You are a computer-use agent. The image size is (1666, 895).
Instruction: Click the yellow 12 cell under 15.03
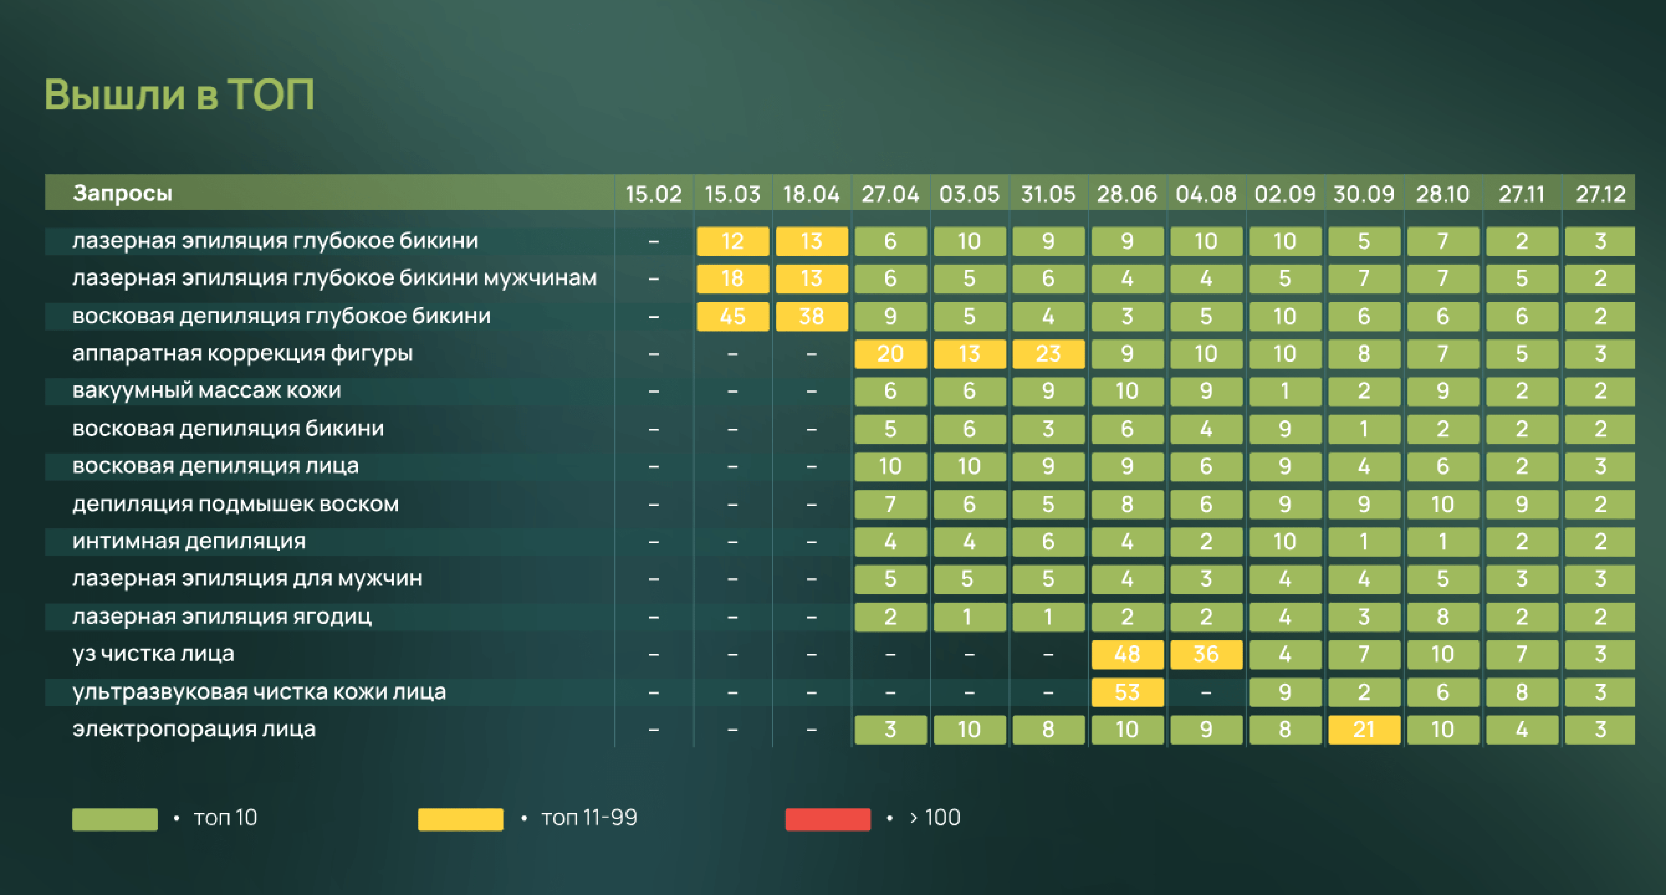pos(732,241)
